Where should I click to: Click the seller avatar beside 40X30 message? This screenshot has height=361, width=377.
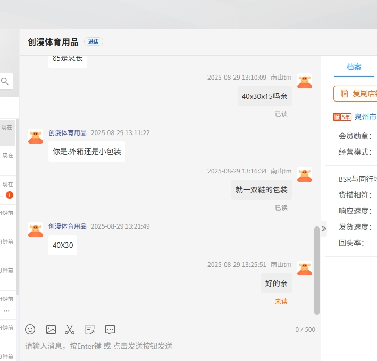(x=36, y=230)
